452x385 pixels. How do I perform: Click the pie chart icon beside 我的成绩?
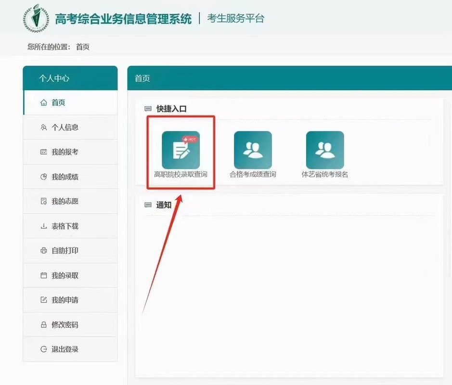tap(44, 177)
